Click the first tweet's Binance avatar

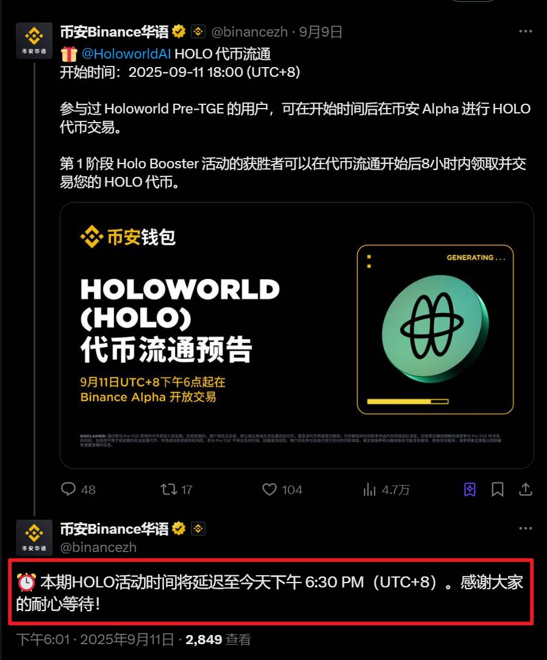[x=34, y=41]
